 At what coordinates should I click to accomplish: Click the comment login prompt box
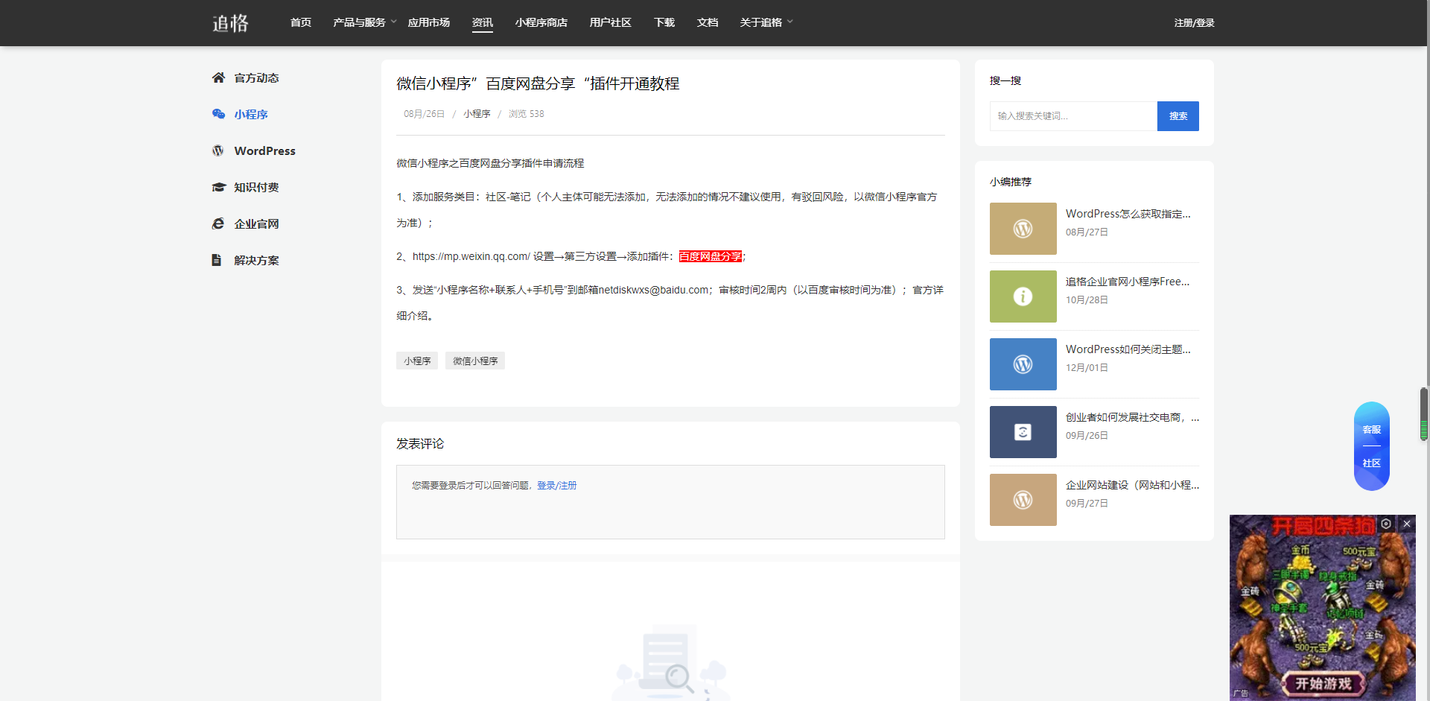click(x=670, y=502)
